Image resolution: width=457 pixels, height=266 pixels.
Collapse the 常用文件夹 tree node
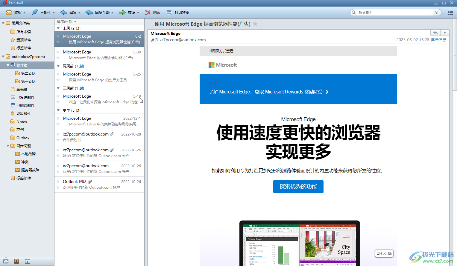pos(3,23)
